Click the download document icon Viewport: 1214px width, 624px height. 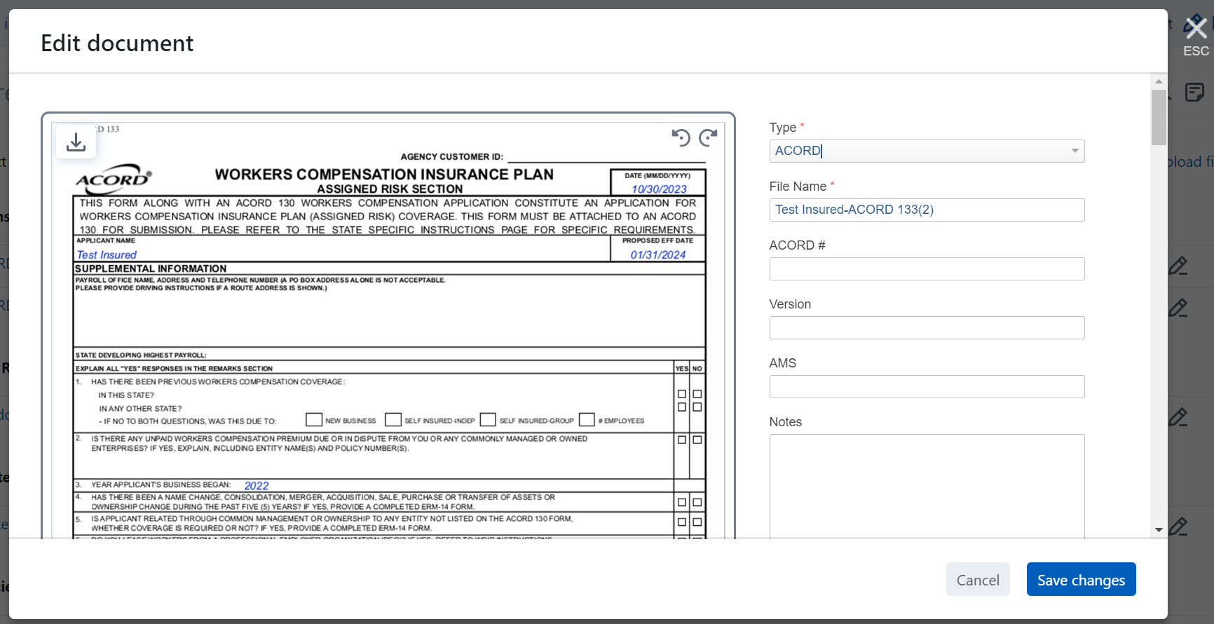(x=76, y=142)
